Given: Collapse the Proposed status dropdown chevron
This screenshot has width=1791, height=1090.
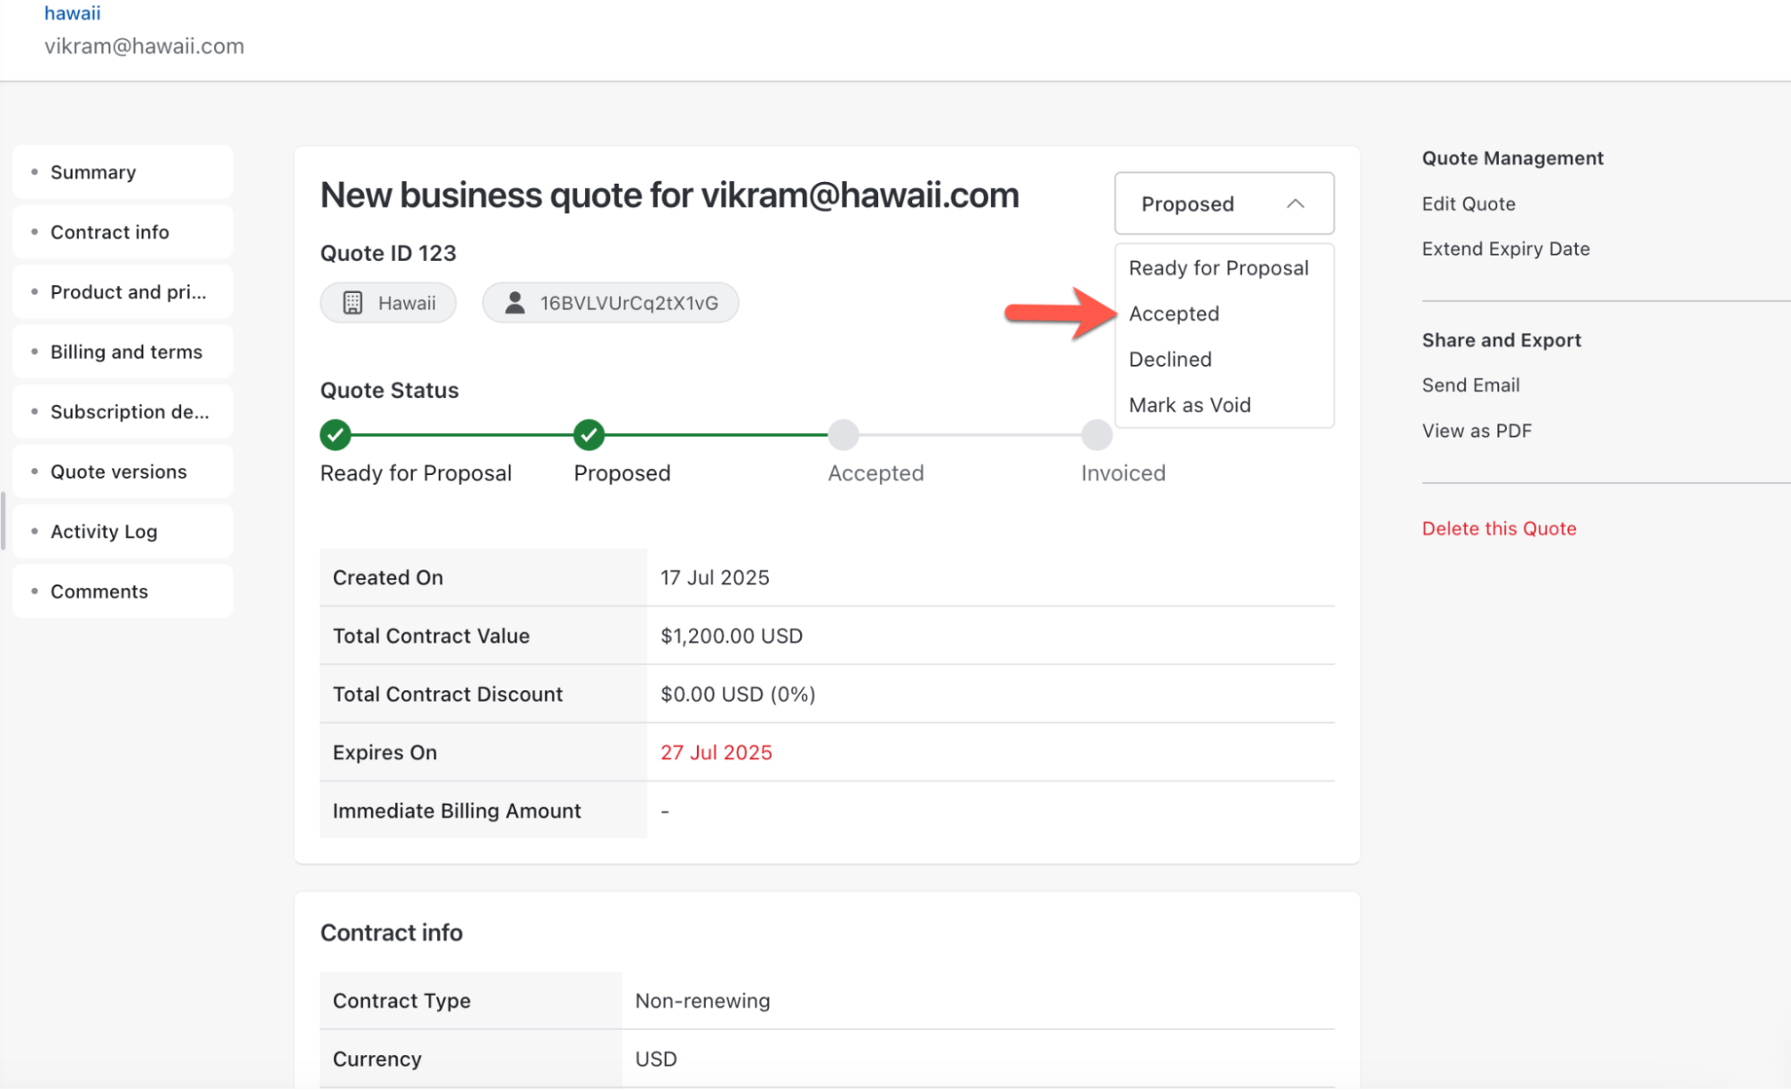Looking at the screenshot, I should point(1295,203).
